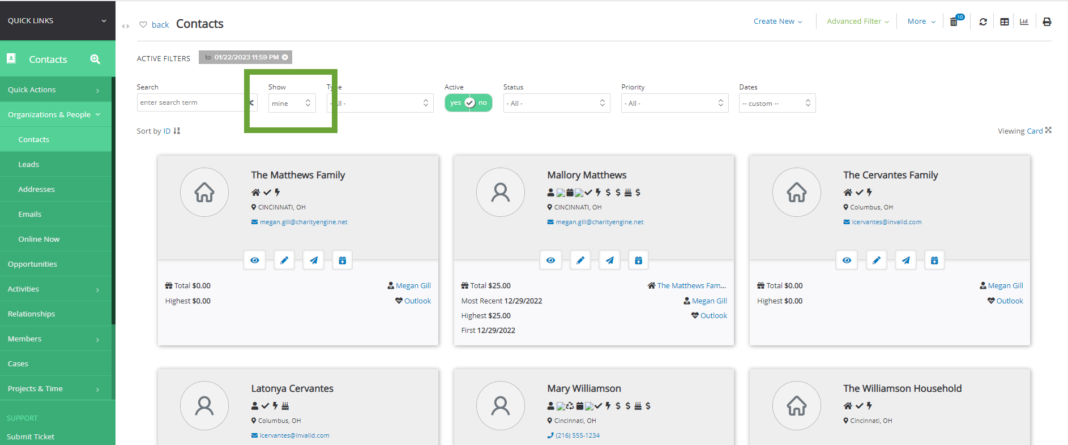Click lcervantes@invalid.com on The Cervantes Family card

pyautogui.click(x=887, y=222)
